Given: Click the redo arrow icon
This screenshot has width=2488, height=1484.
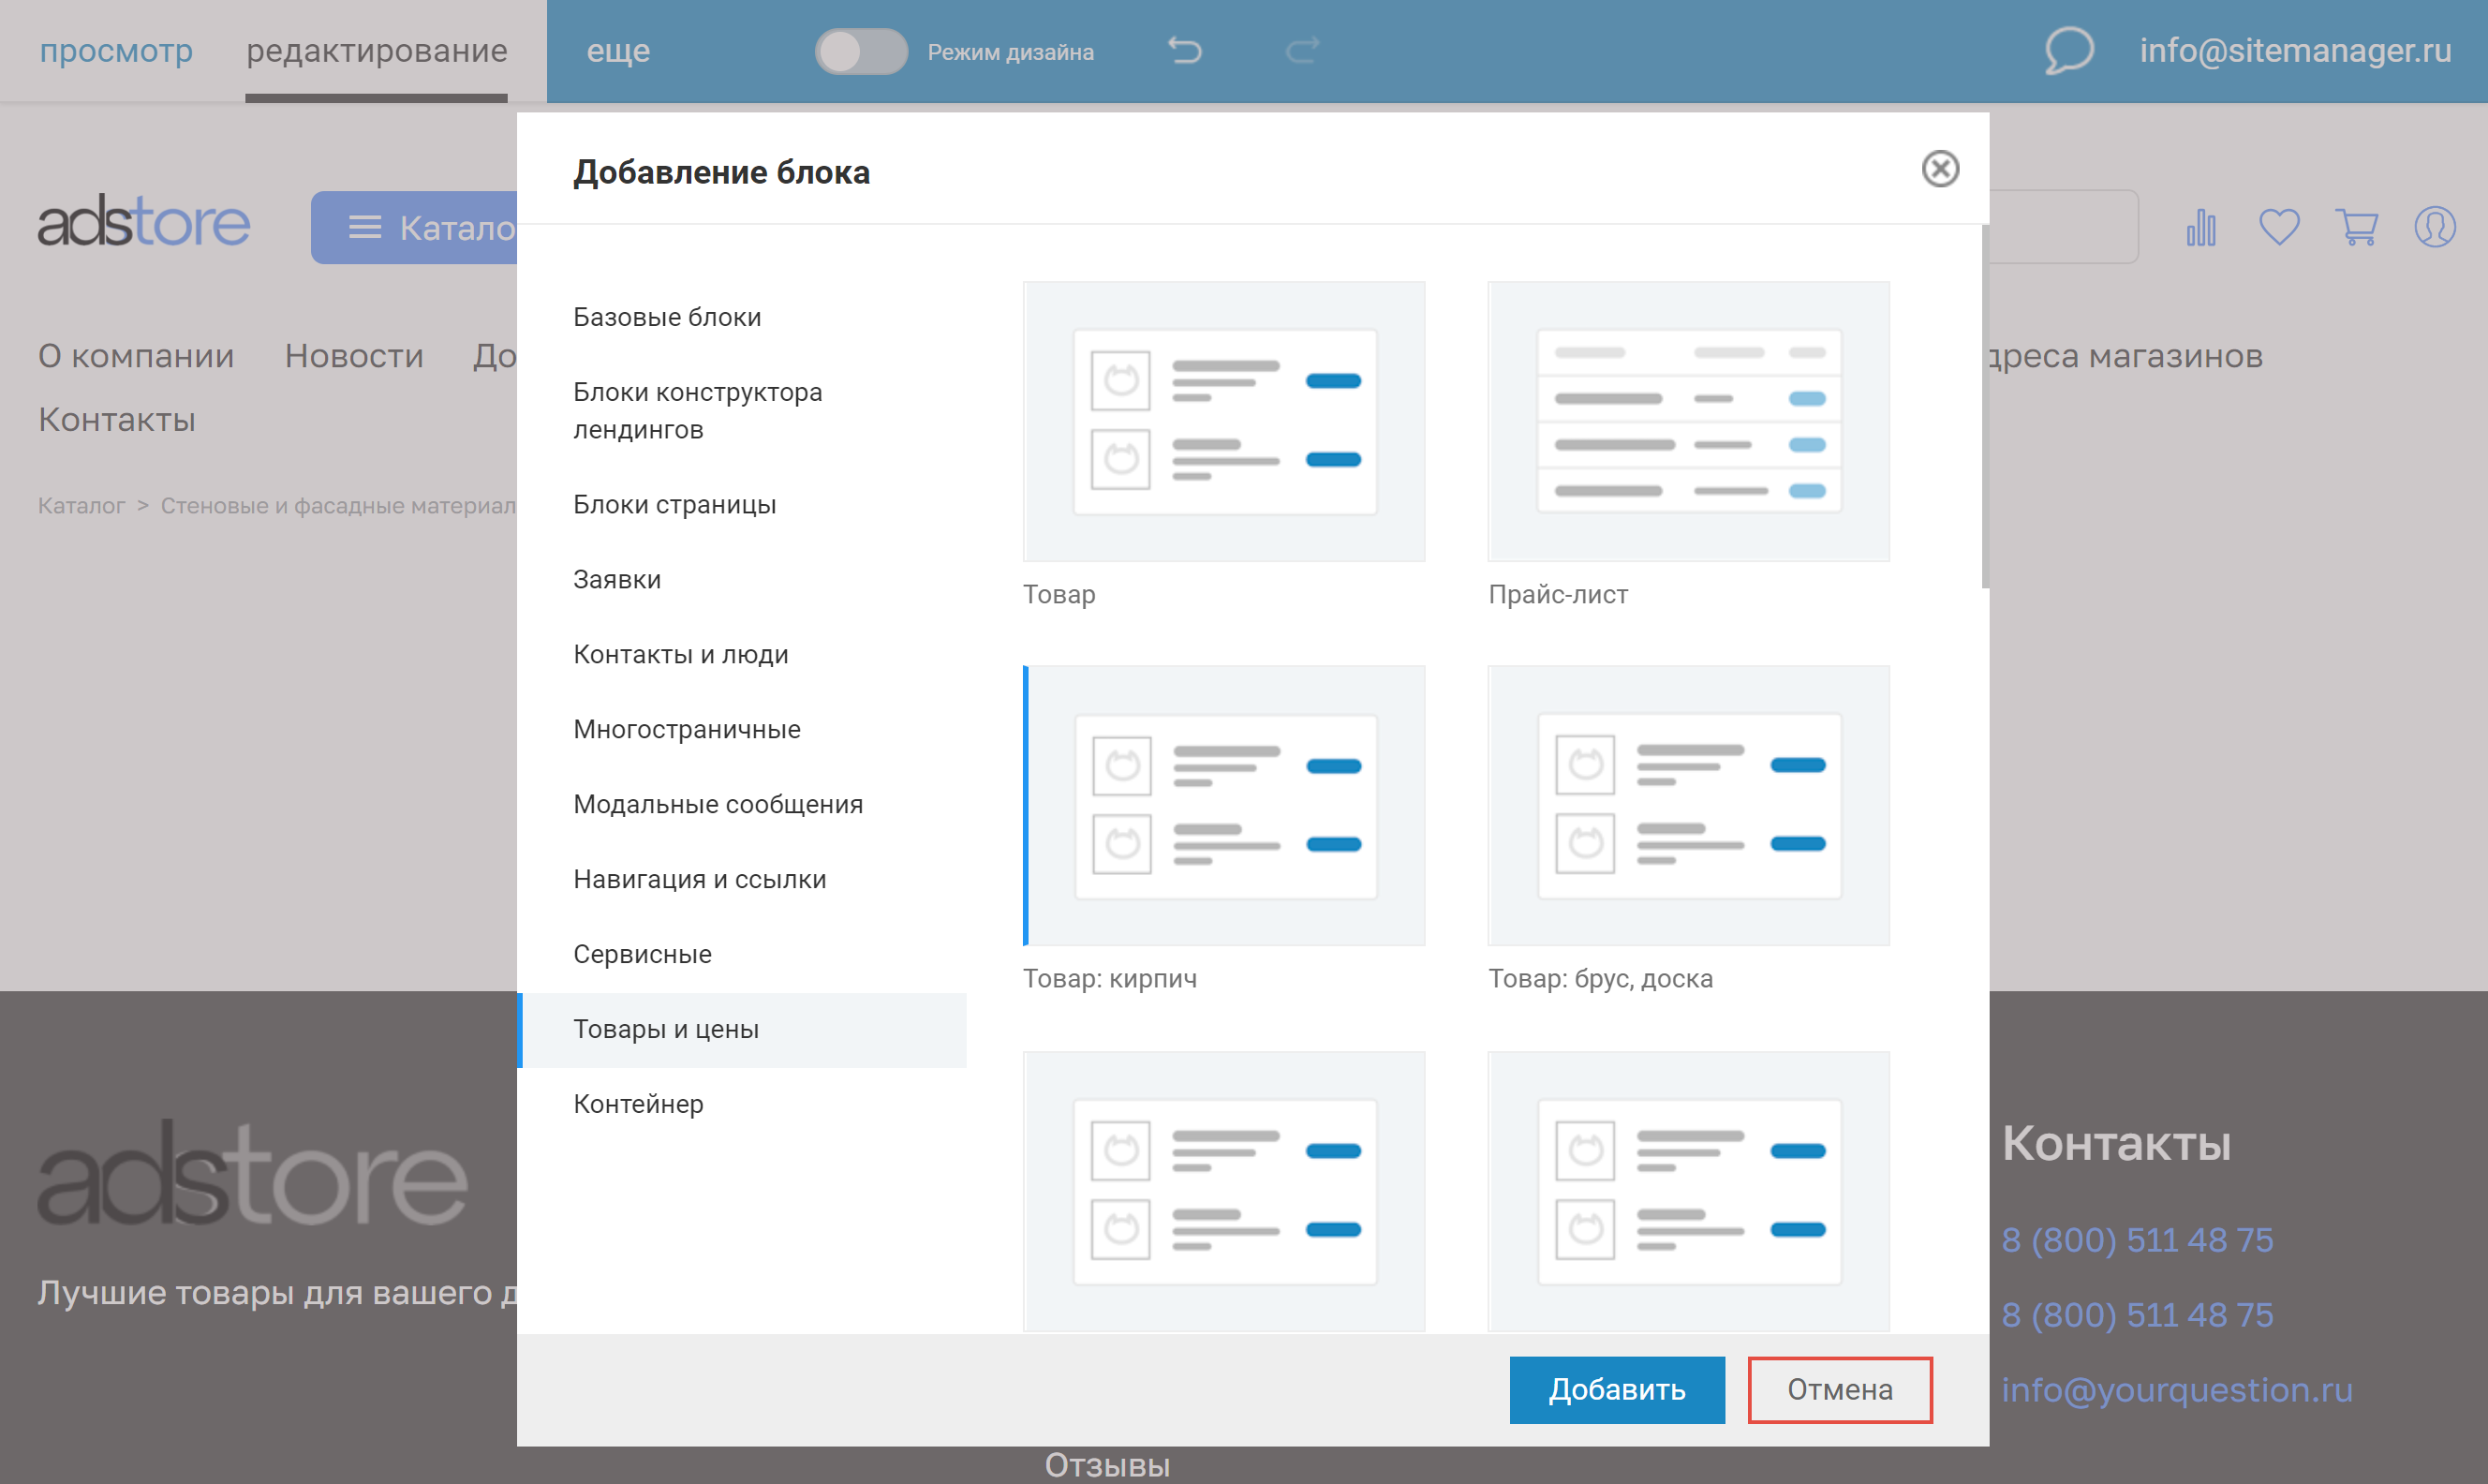Looking at the screenshot, I should pyautogui.click(x=1301, y=50).
